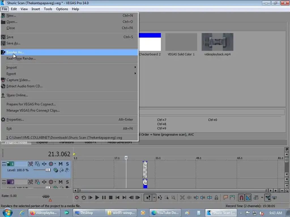Click Go to End button
The width and height of the screenshot is (290, 217).
pos(124,198)
